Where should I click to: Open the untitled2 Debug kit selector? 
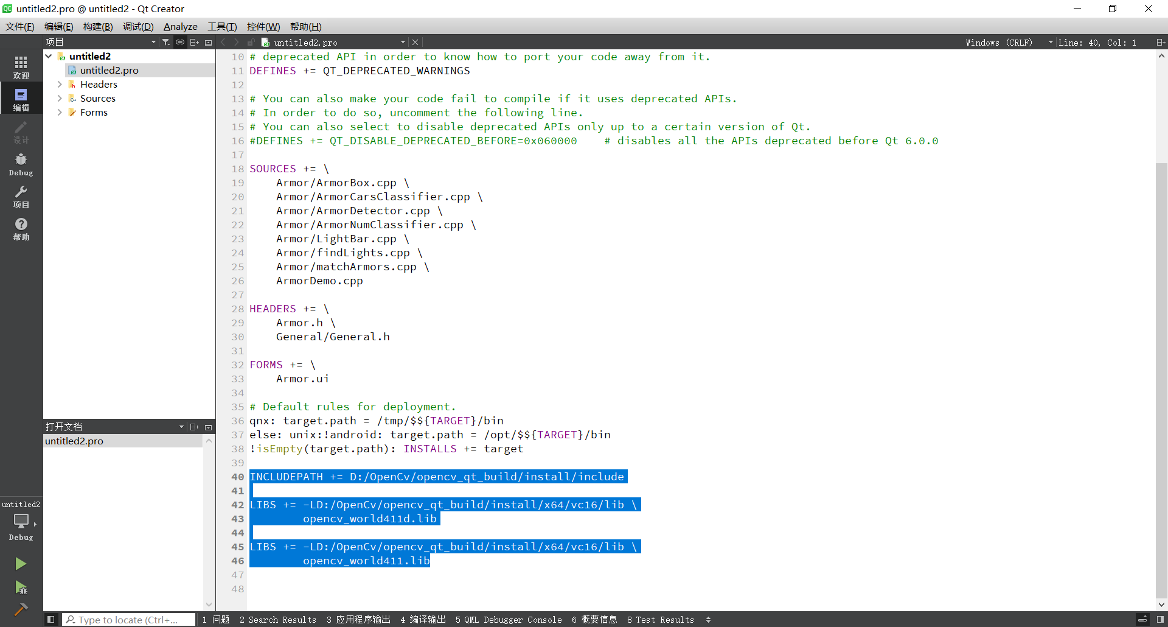pyautogui.click(x=21, y=521)
